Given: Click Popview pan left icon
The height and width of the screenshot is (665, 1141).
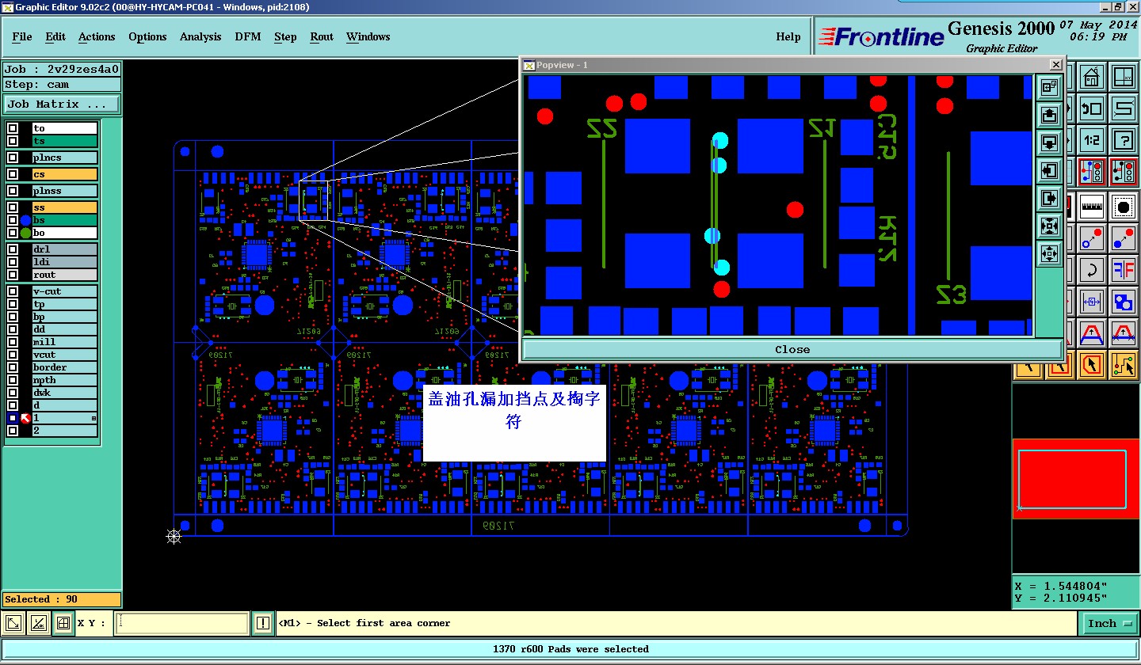Looking at the screenshot, I should pyautogui.click(x=1049, y=170).
